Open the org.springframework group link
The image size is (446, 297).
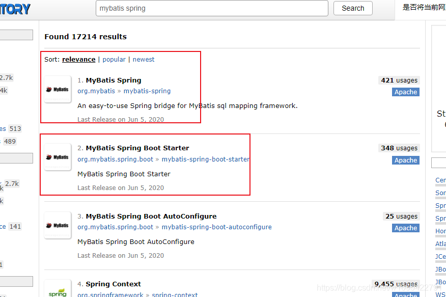coord(110,295)
